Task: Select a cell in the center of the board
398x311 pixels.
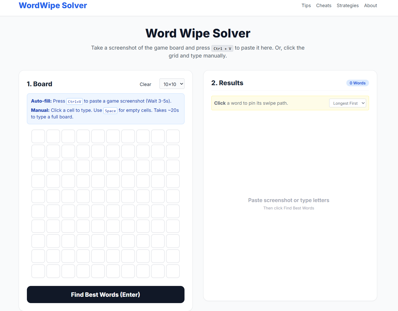Action: pyautogui.click(x=98, y=196)
